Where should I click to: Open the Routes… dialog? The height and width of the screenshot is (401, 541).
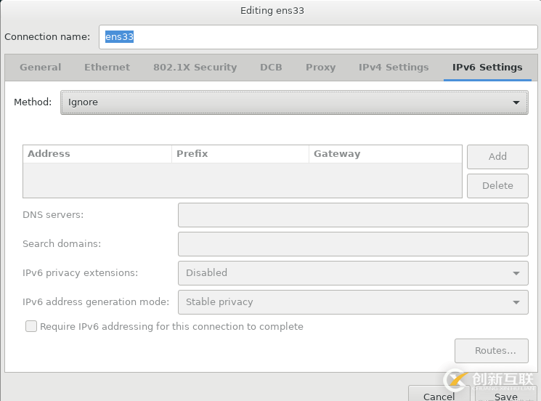[492, 351]
